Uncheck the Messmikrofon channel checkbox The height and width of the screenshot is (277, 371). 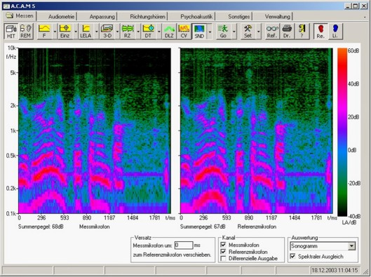click(223, 245)
